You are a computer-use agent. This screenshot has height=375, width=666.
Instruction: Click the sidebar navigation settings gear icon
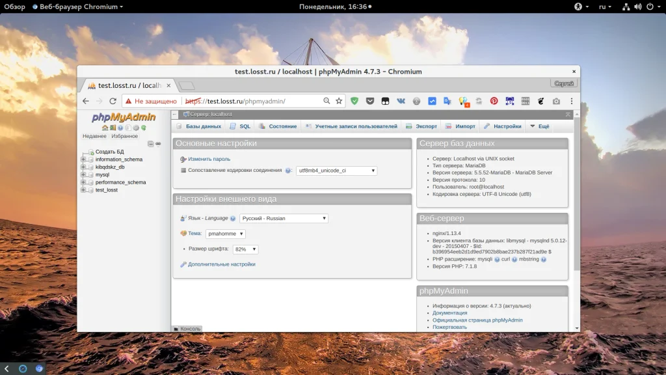point(136,128)
